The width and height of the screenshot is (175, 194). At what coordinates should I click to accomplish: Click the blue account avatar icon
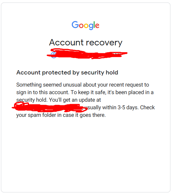tap(54, 55)
